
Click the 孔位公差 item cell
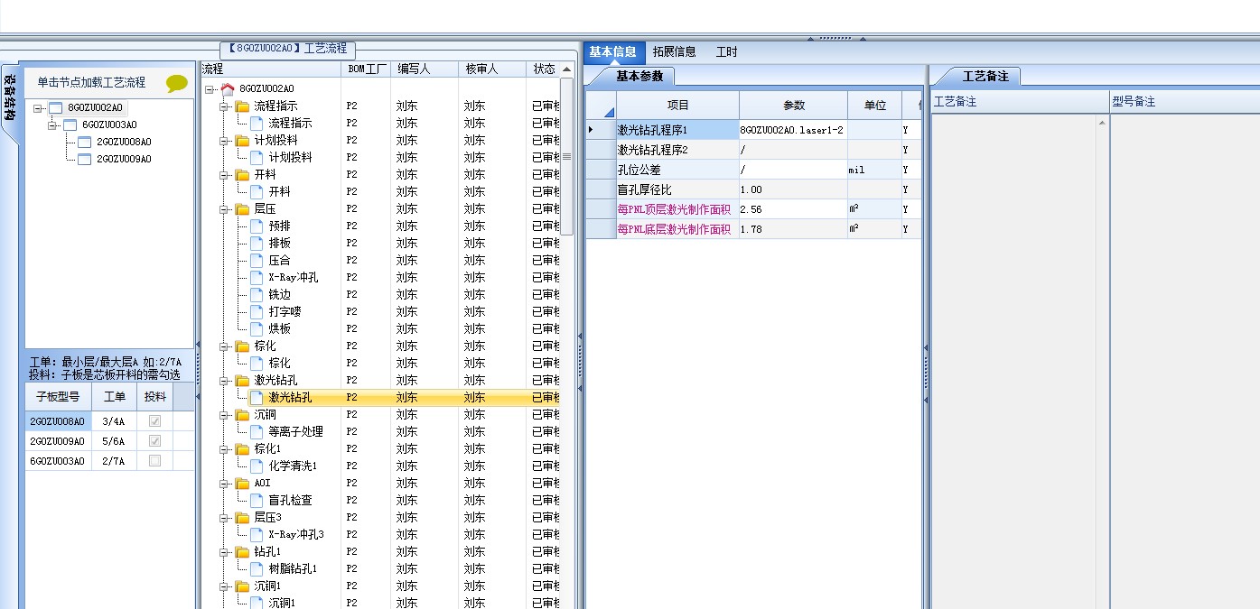pyautogui.click(x=677, y=170)
